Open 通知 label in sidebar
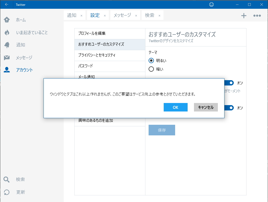The width and height of the screenshot is (268, 202). click(21, 45)
